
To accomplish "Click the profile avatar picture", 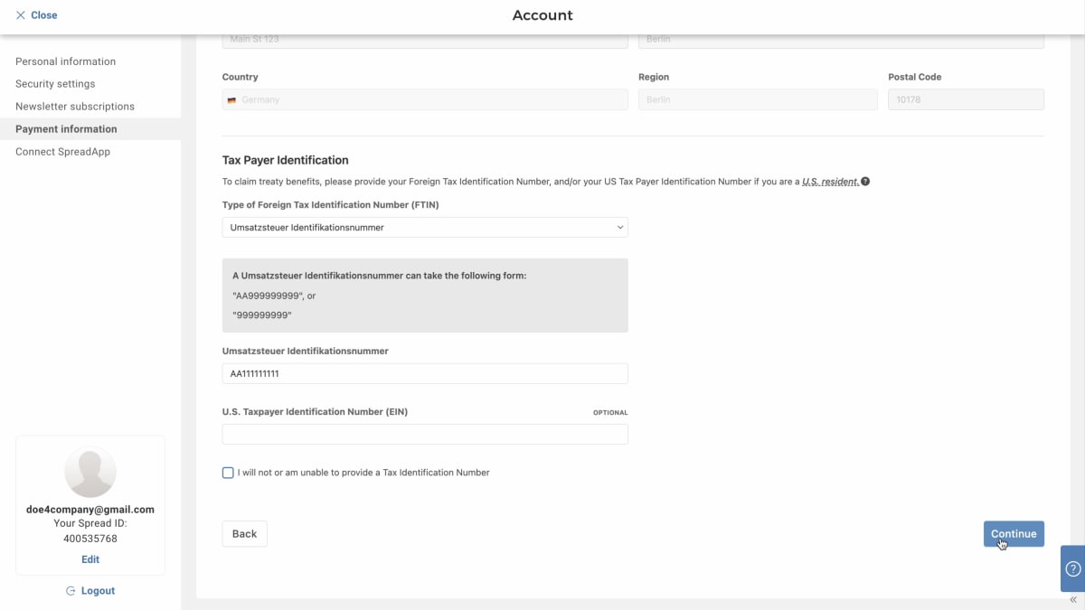I will pyautogui.click(x=90, y=472).
